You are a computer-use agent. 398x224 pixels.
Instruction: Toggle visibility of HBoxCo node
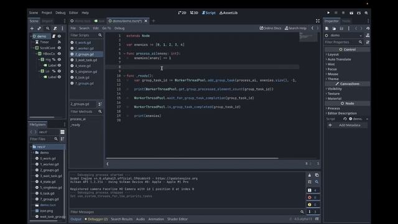59,54
